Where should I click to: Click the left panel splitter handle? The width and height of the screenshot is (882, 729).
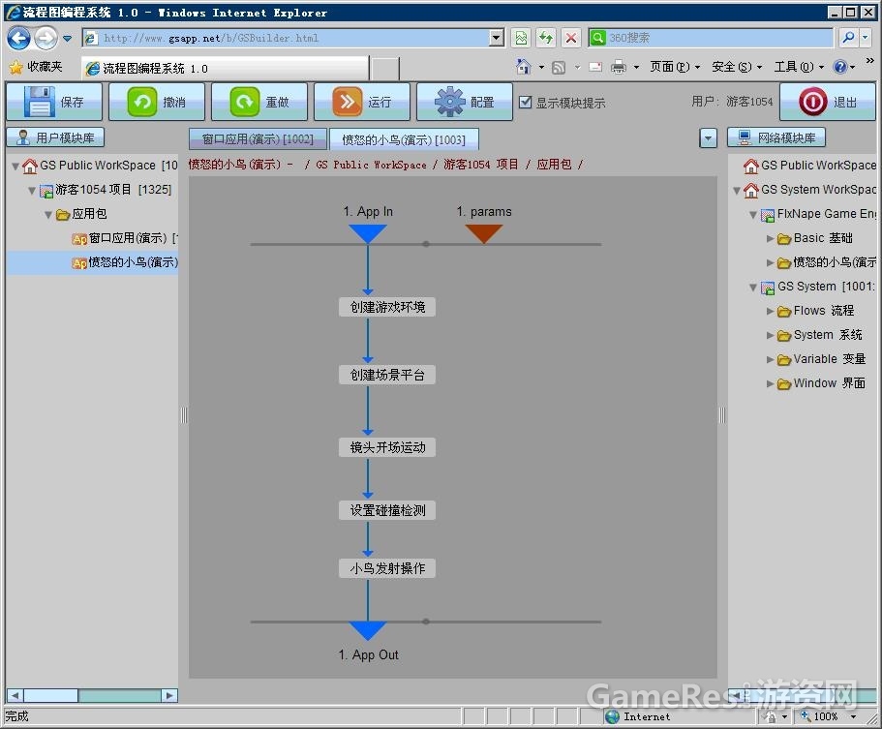(x=184, y=415)
